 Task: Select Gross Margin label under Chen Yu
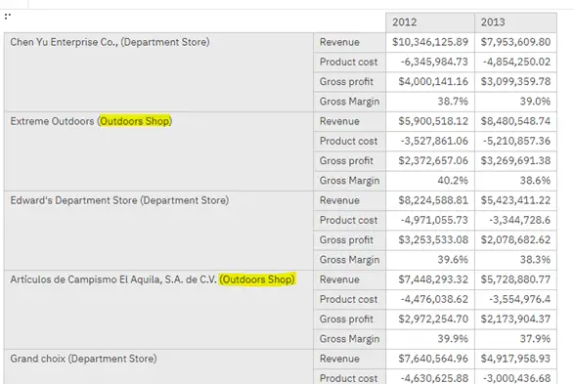350,102
